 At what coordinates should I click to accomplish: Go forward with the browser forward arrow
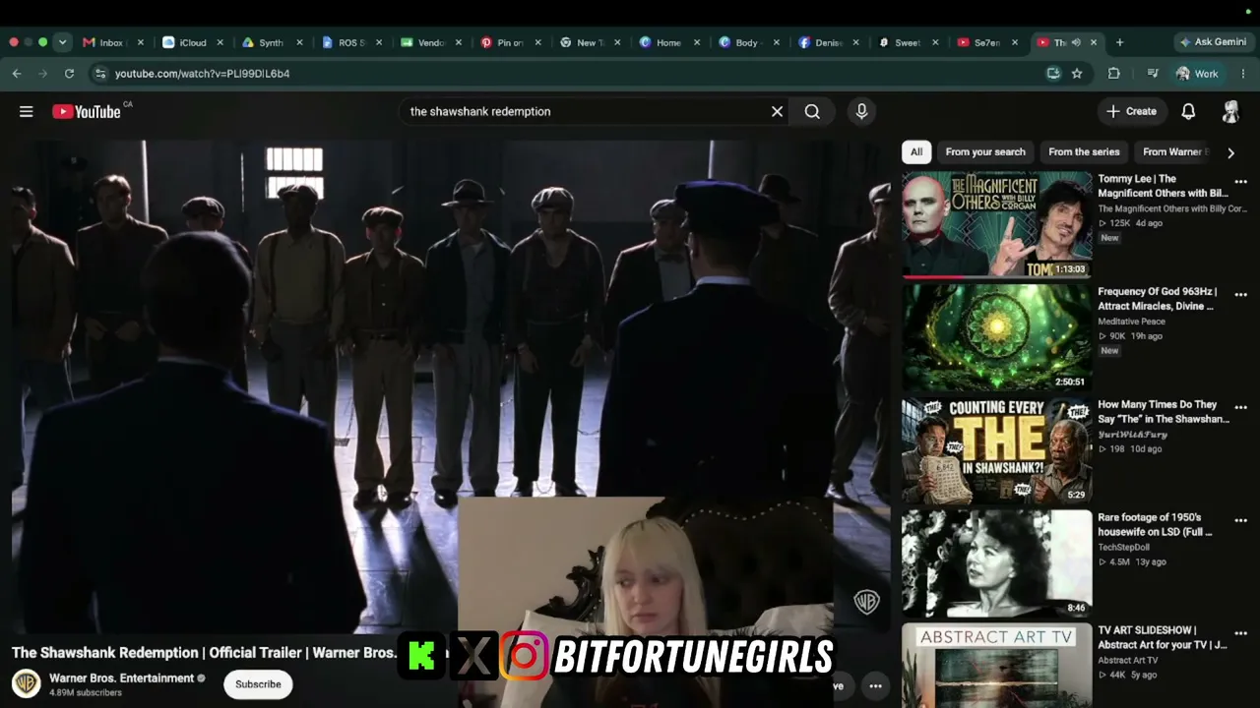click(42, 74)
